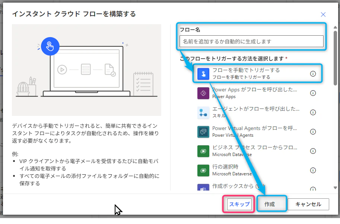Click the スキップ button

239,204
